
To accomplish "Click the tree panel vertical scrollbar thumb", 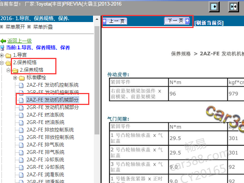I will [x=97, y=80].
